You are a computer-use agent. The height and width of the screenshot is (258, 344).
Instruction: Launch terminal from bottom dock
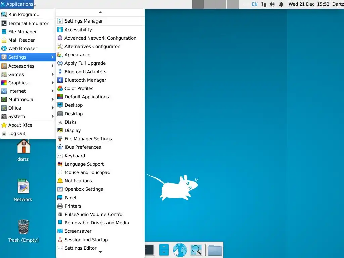click(x=149, y=250)
